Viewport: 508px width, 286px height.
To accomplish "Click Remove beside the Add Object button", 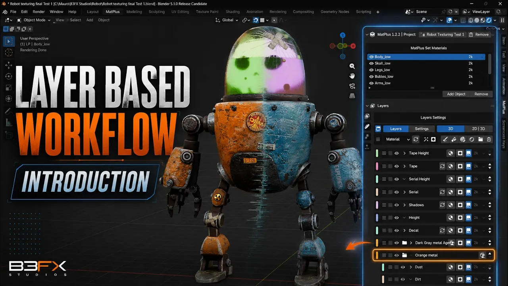I will 481,94.
